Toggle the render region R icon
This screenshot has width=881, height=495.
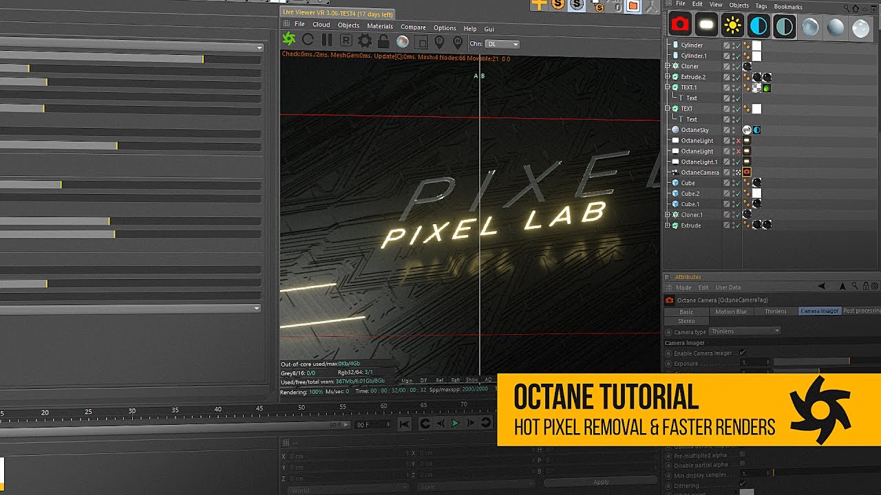(346, 41)
